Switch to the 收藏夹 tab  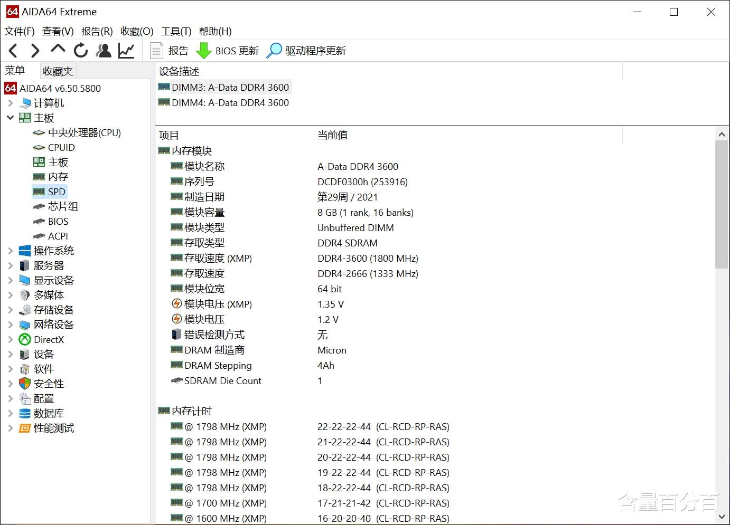point(58,71)
